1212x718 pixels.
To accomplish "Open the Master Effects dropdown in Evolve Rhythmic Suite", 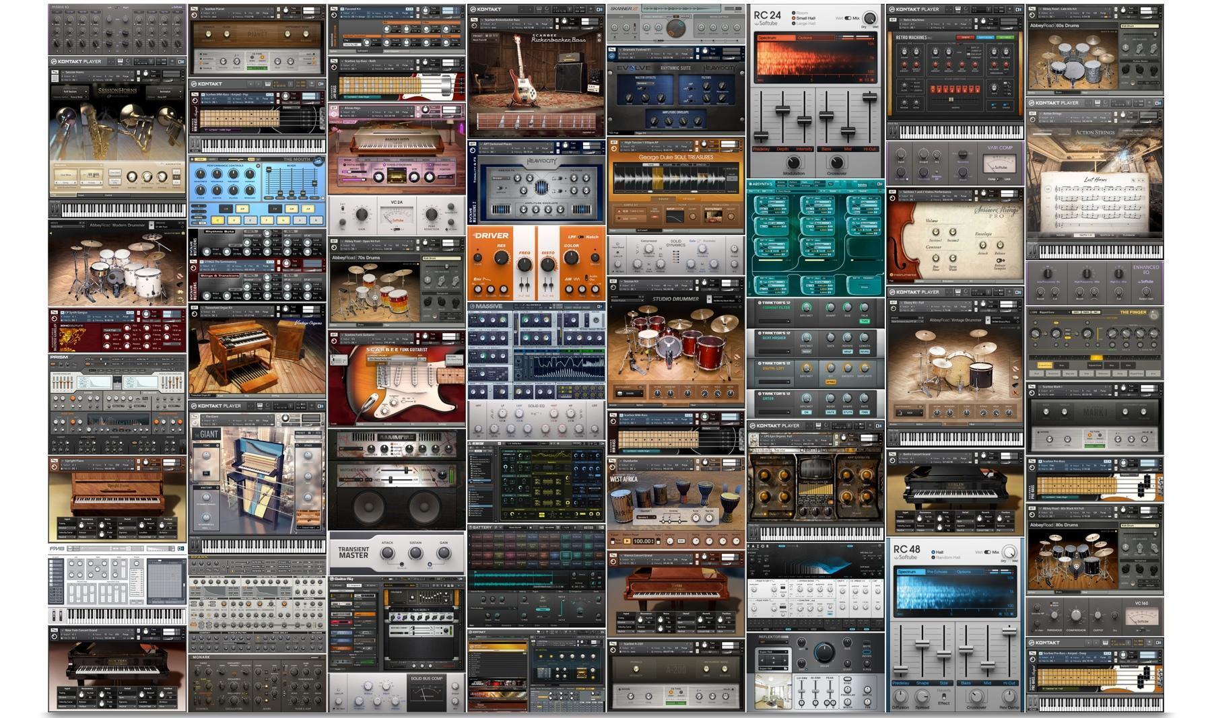I will (x=645, y=83).
